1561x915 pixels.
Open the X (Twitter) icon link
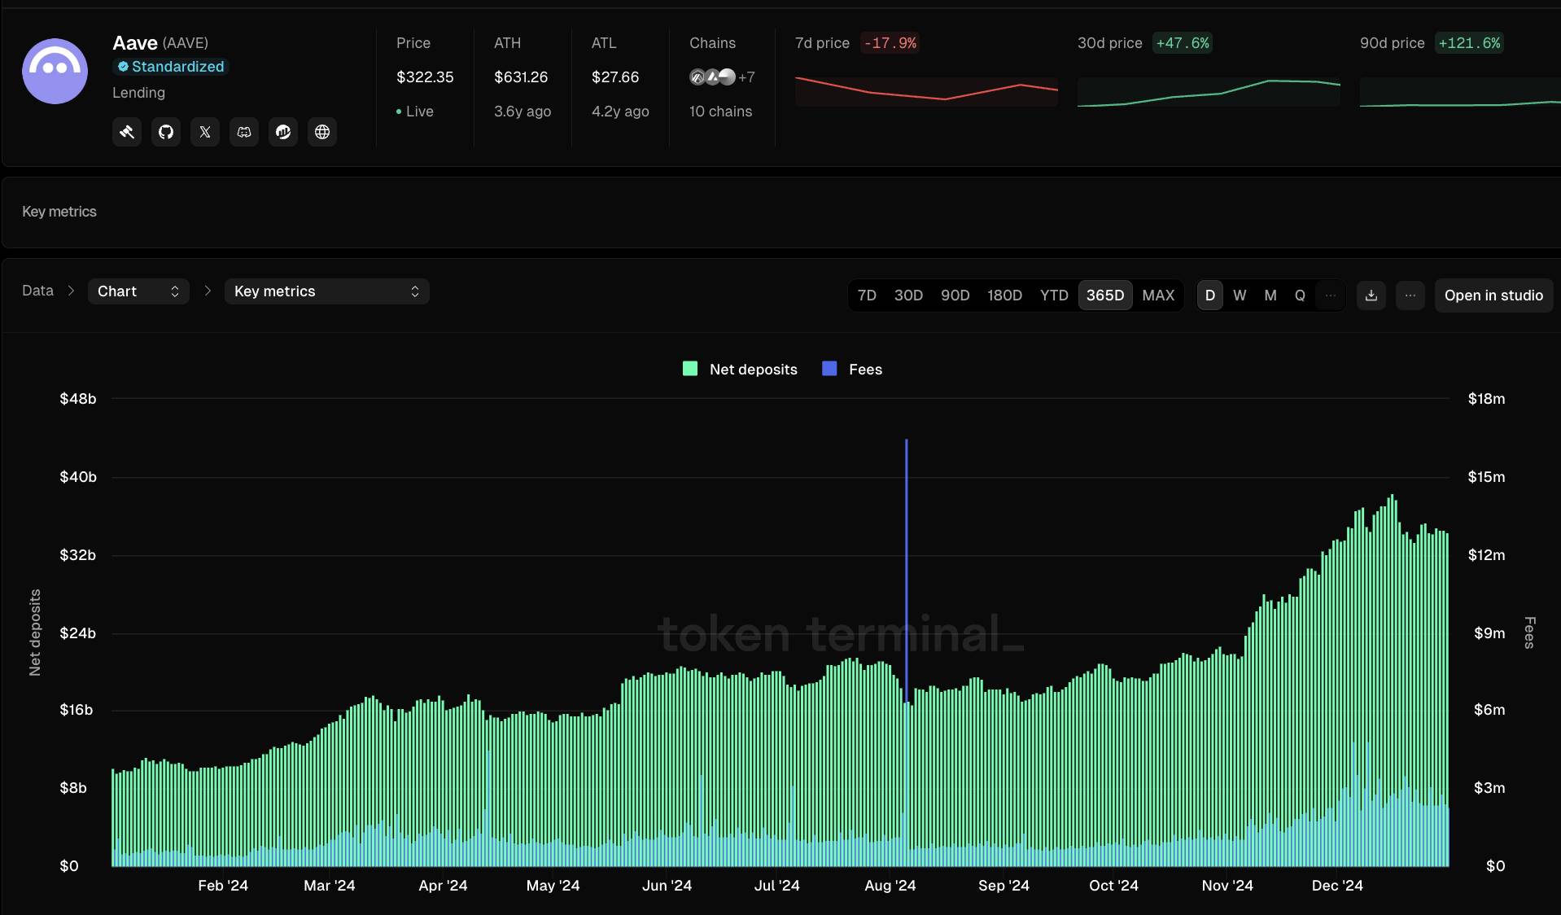tap(205, 132)
